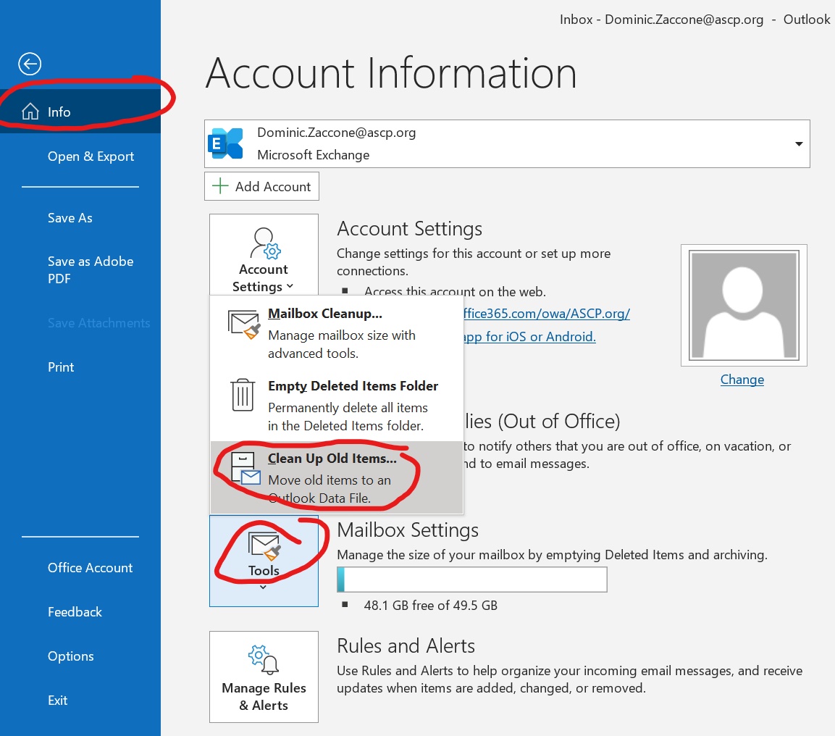Click the Mailbox Settings heading
The height and width of the screenshot is (736, 835).
point(408,530)
